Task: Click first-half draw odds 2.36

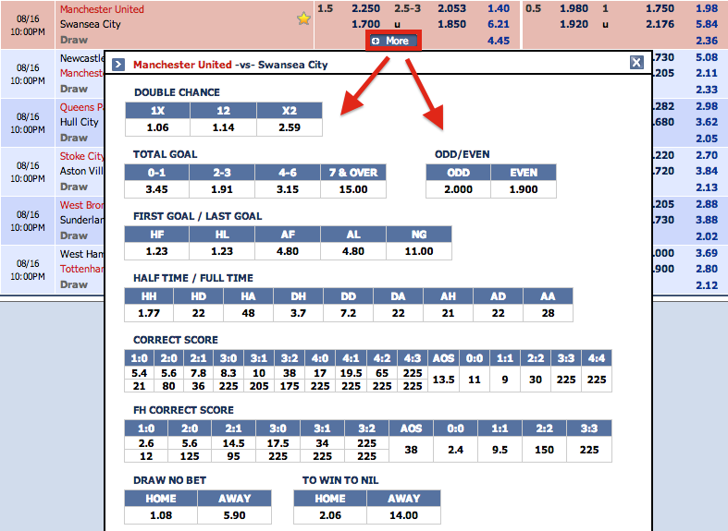Action: (707, 41)
